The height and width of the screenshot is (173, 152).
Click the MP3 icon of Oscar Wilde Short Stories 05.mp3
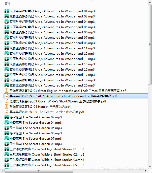(x=7, y=165)
